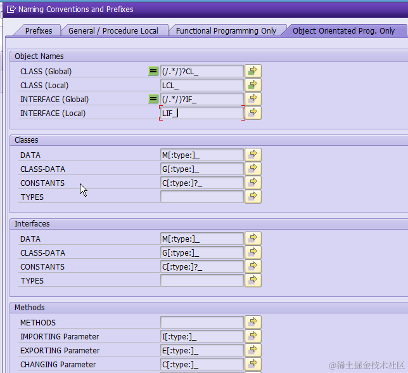Edit the Interfaces CLASS-DATA prefix field
Image resolution: width=408 pixels, height=373 pixels.
point(202,252)
